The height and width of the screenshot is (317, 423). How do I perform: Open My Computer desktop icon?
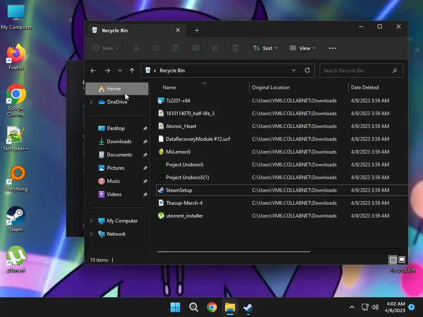pyautogui.click(x=16, y=17)
